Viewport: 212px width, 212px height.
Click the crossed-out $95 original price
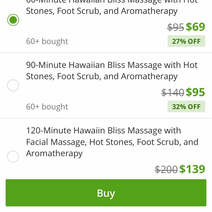(x=176, y=27)
